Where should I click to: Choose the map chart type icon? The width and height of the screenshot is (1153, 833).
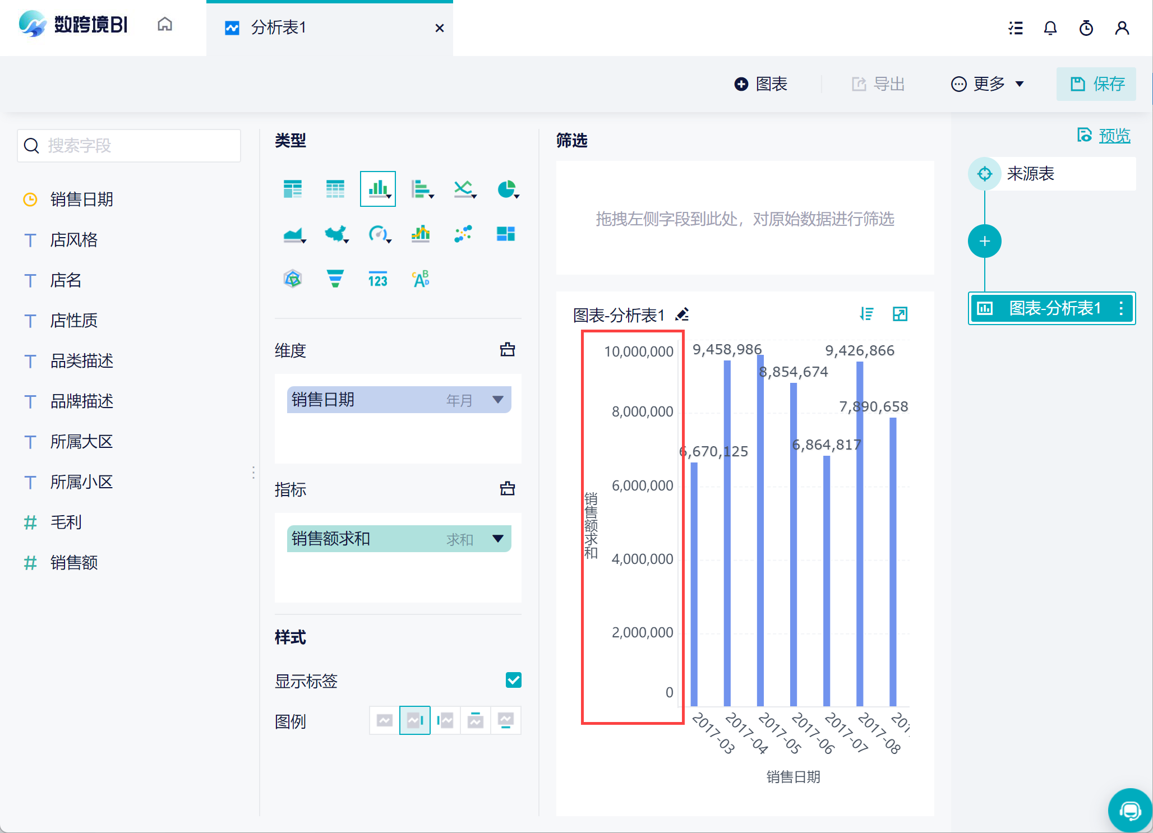[335, 234]
